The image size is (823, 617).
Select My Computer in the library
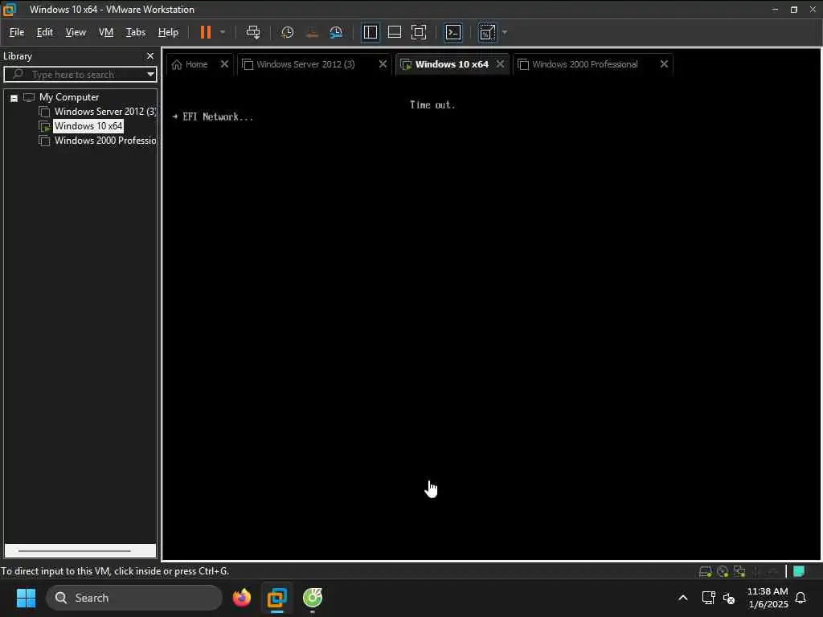[x=69, y=97]
